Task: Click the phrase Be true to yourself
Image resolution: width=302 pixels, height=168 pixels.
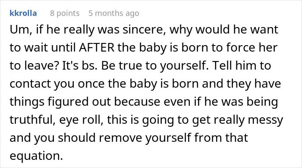Action: pos(155,65)
